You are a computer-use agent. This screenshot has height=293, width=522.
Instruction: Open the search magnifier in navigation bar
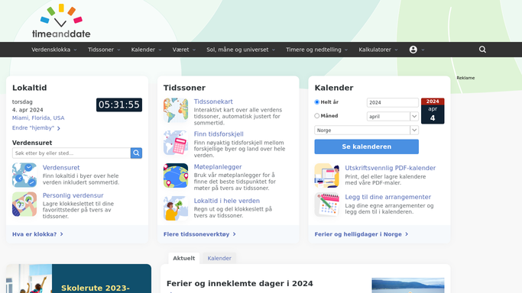[482, 50]
